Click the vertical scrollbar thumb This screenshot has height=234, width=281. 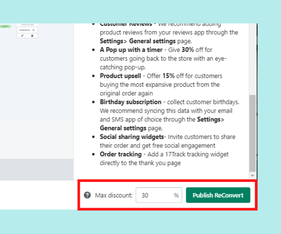click(x=252, y=133)
